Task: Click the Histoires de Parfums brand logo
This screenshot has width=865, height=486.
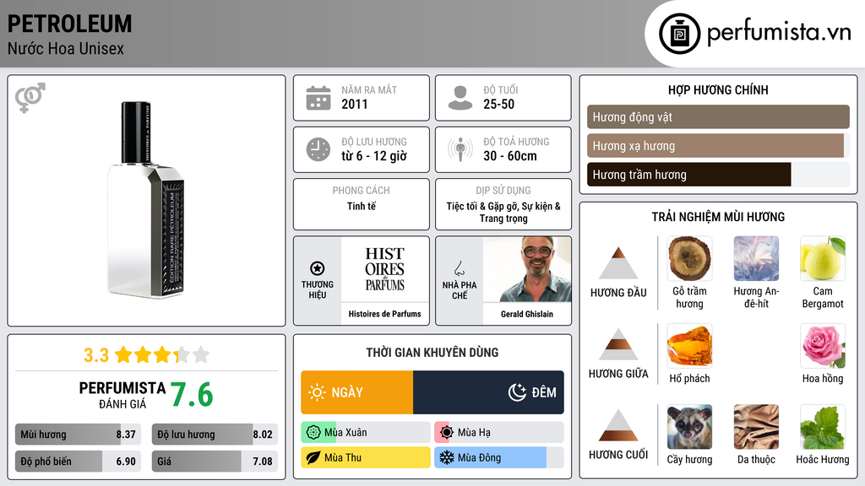Action: point(384,269)
